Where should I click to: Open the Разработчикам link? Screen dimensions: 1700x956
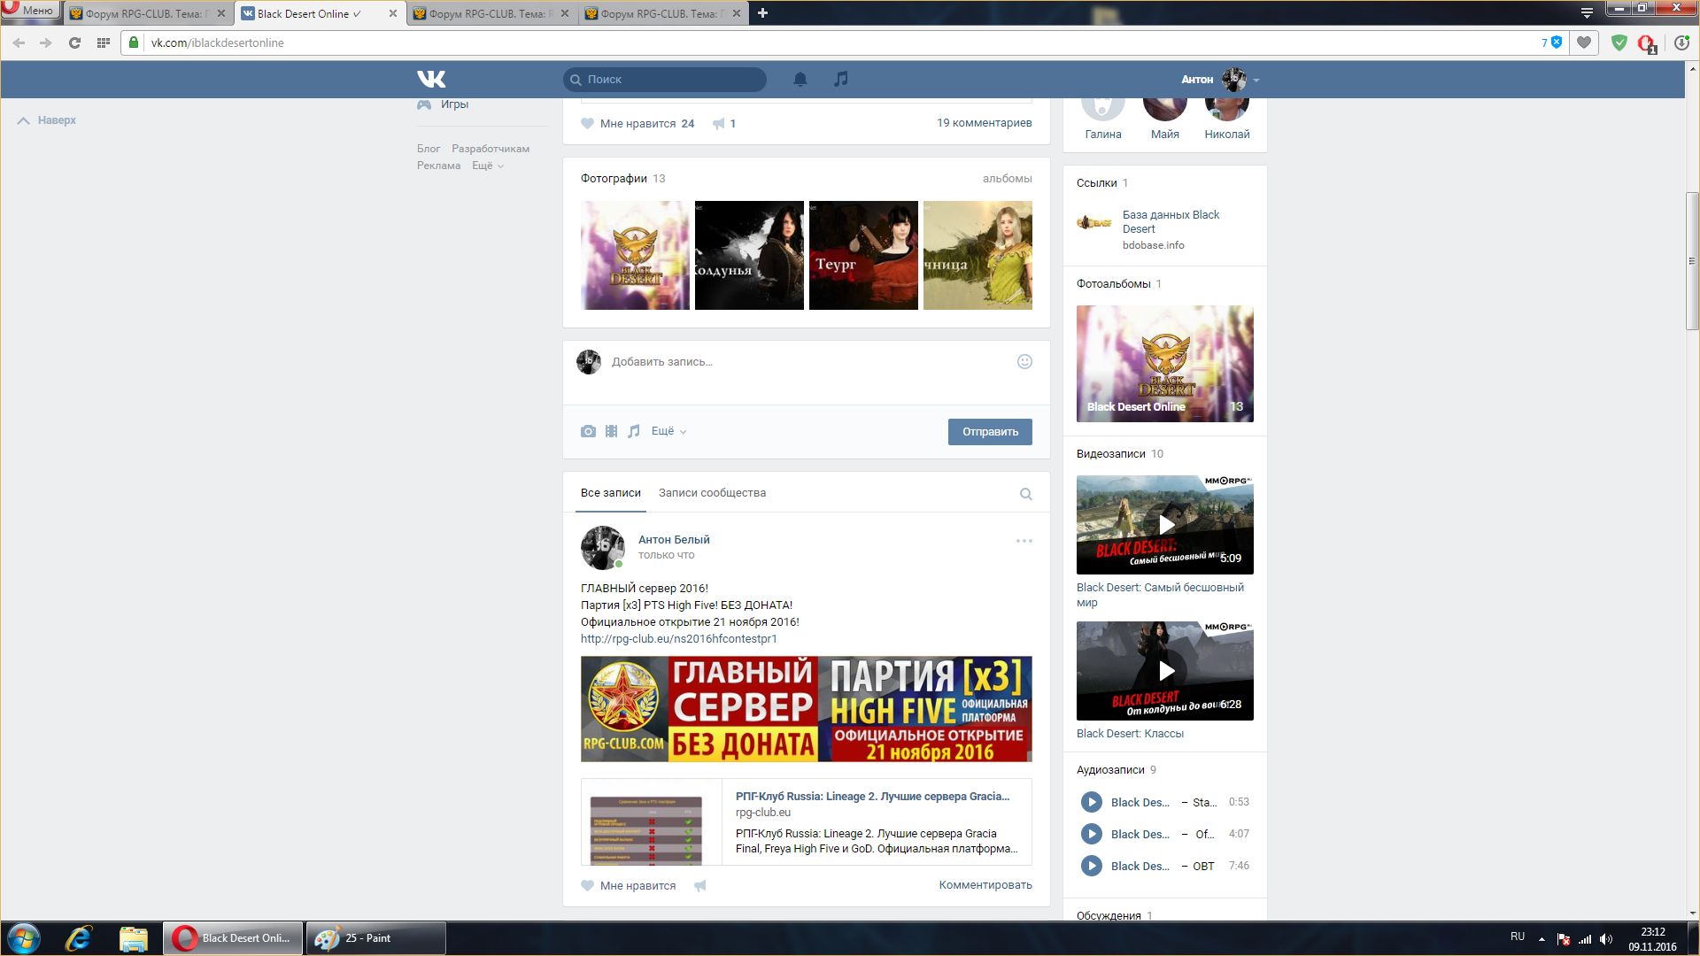coord(491,149)
